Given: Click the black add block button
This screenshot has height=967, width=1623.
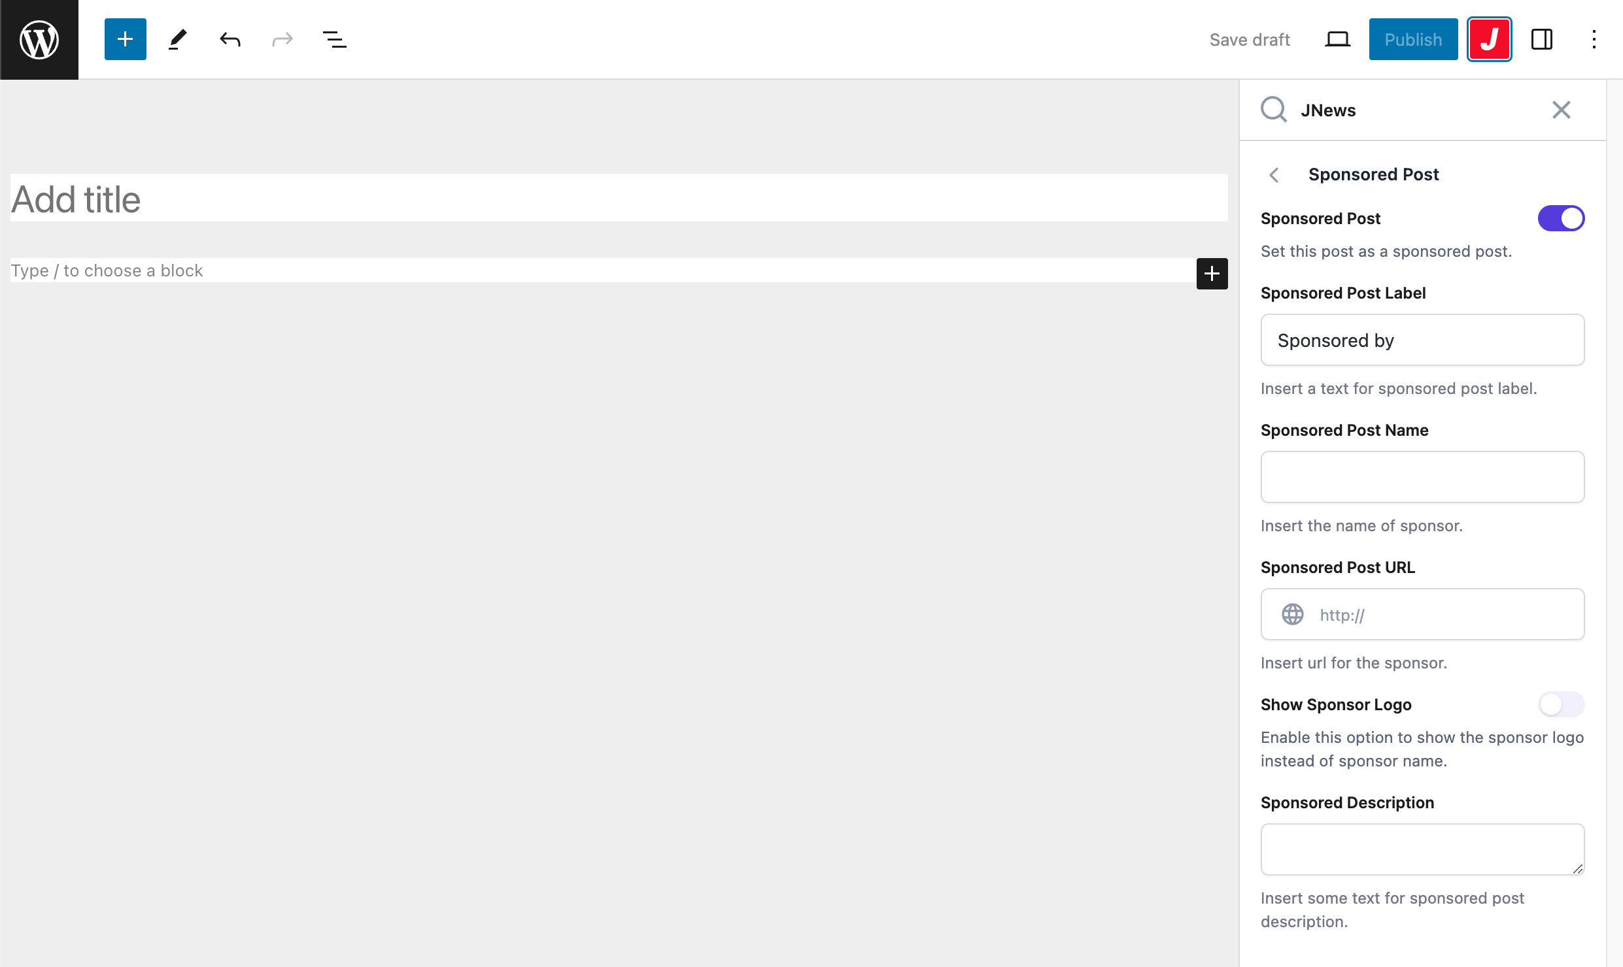Looking at the screenshot, I should click(x=1212, y=273).
